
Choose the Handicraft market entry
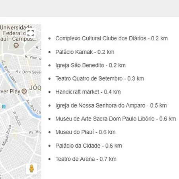88,92
